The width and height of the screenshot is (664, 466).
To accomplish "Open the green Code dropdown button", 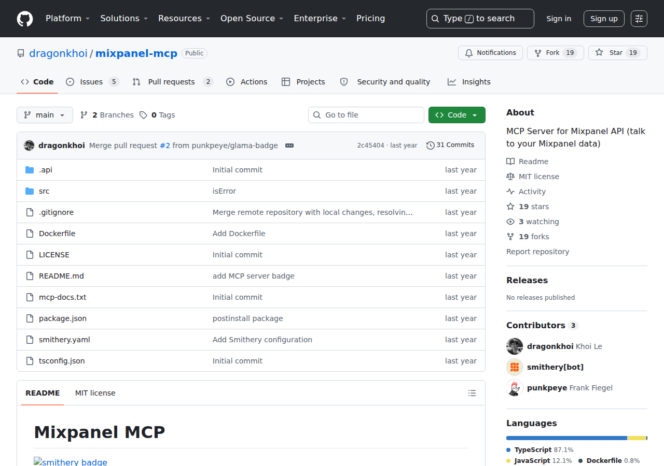I will coord(457,115).
